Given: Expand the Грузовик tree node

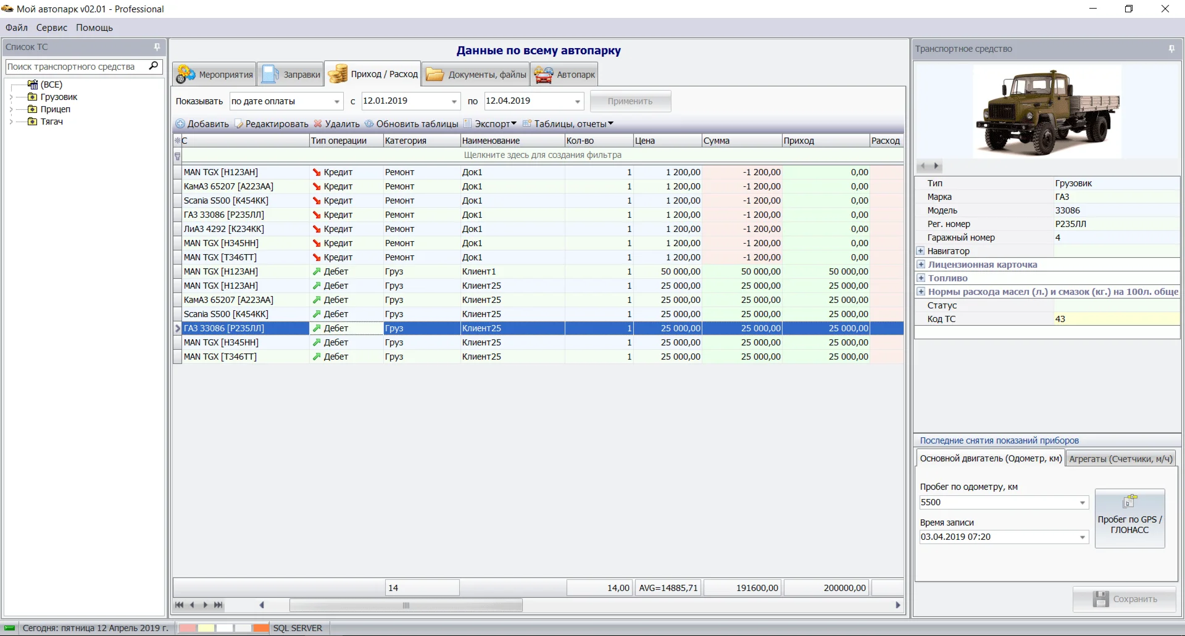Looking at the screenshot, I should click(11, 97).
